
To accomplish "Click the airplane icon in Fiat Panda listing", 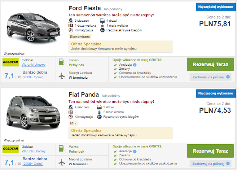I will (61, 161).
